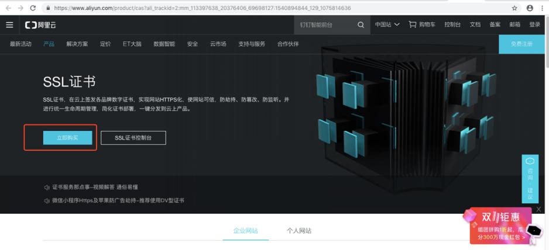This screenshot has height=250, width=549.
Task: Select the 企业网站 tab
Action: click(x=246, y=231)
